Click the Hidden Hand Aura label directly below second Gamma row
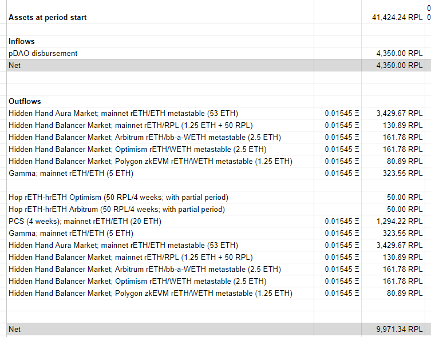This screenshot has height=337, width=431. coord(123,246)
